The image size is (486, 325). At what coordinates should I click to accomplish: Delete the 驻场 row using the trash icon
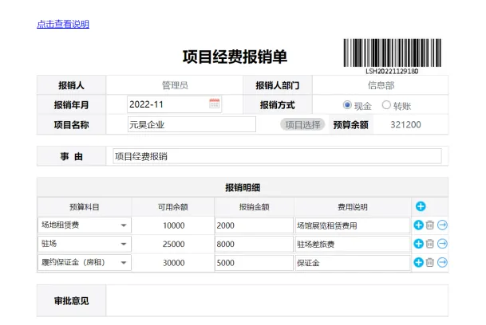[x=430, y=244]
